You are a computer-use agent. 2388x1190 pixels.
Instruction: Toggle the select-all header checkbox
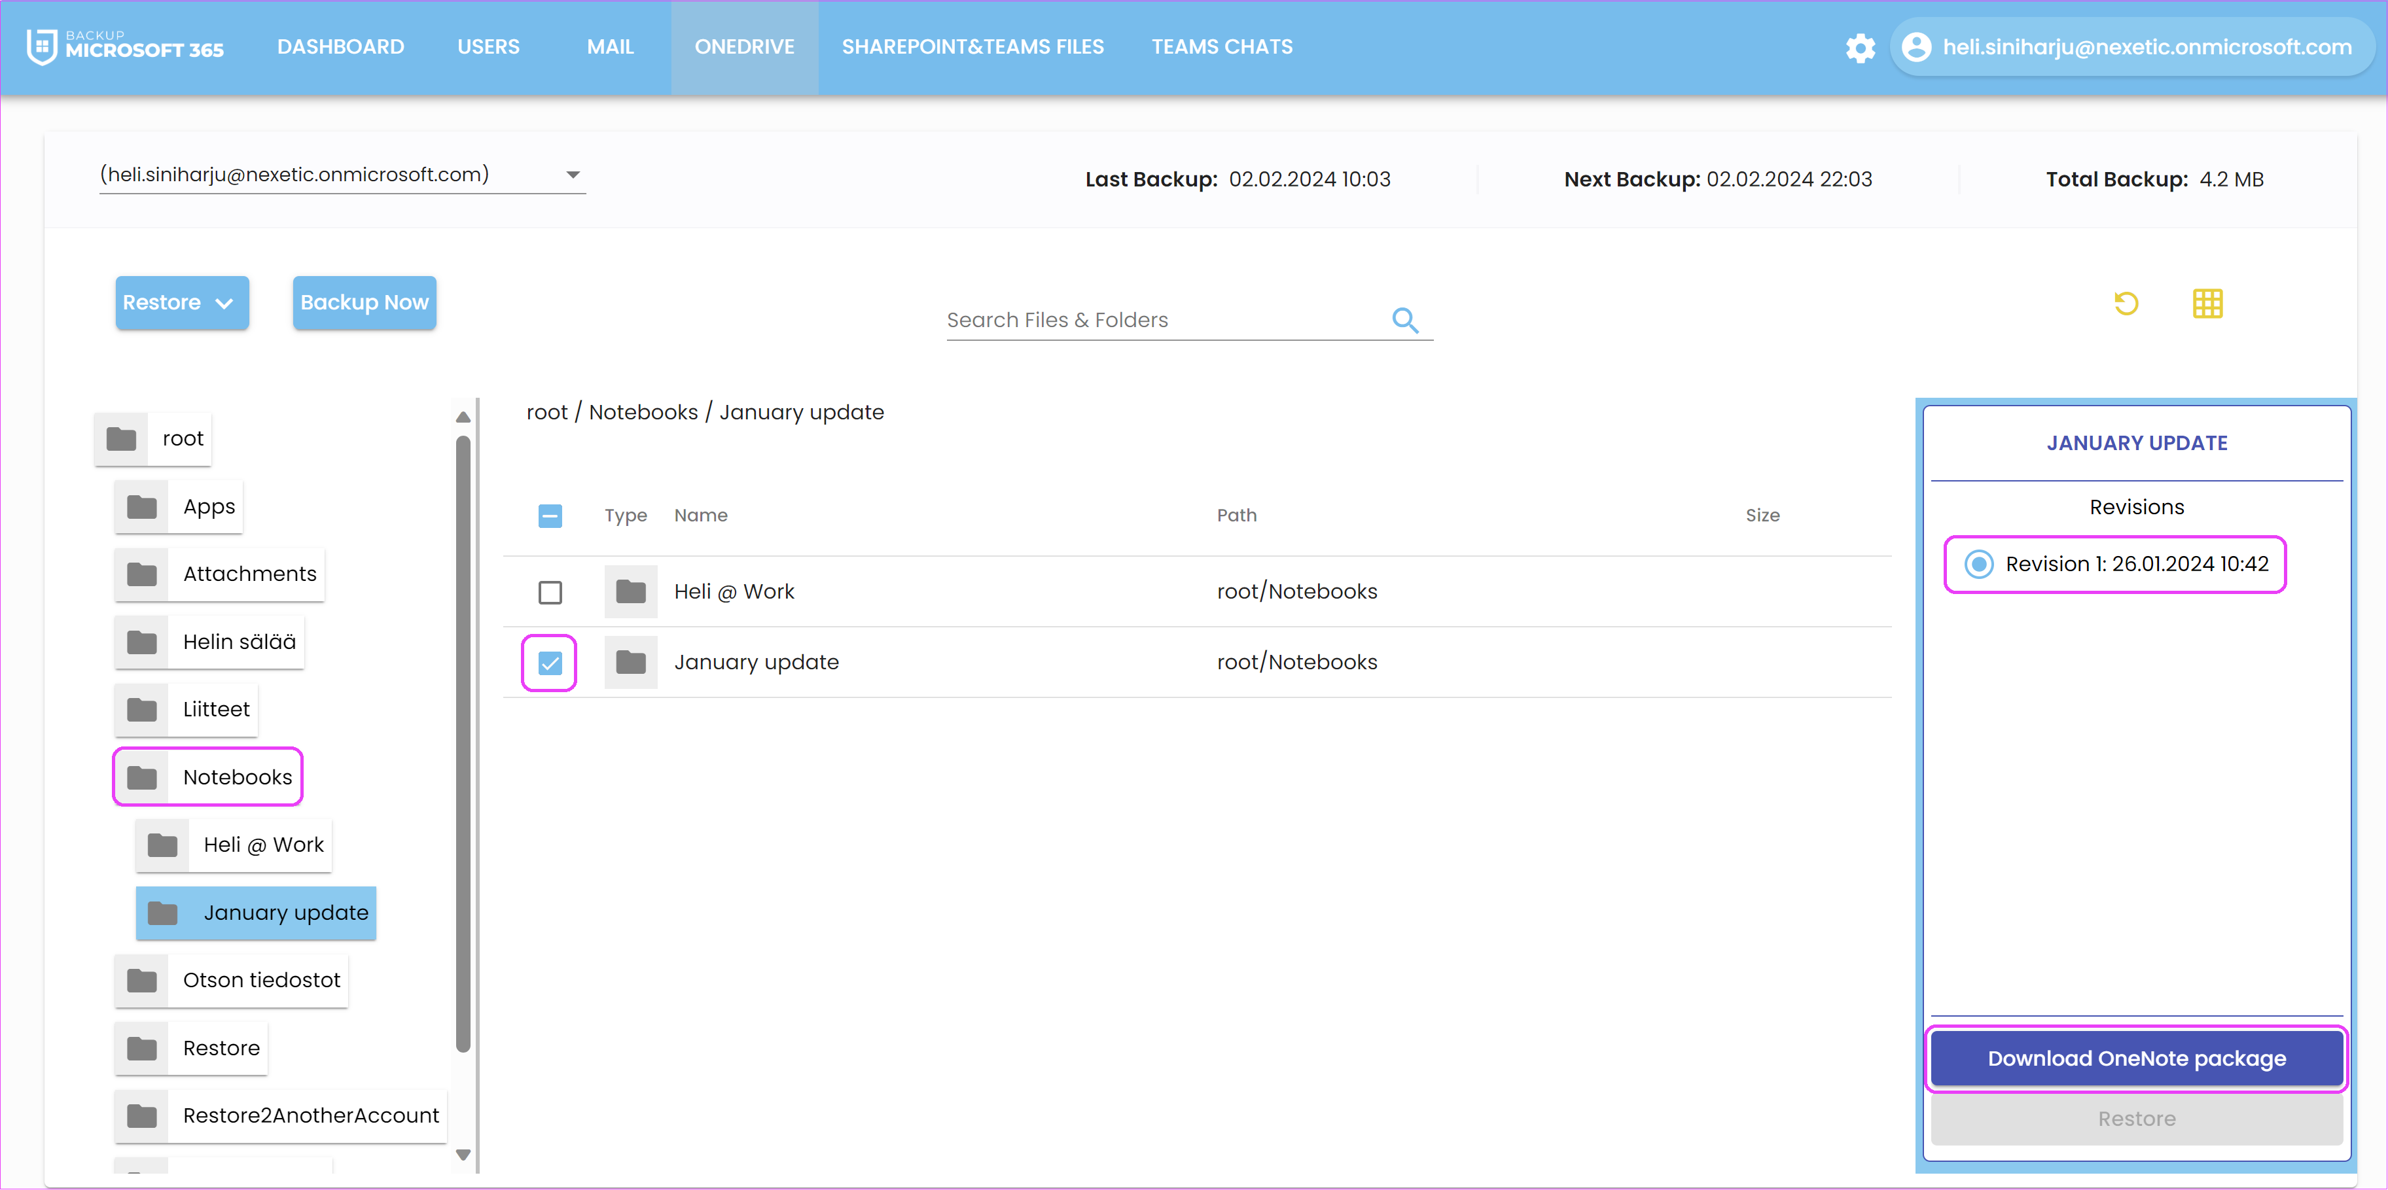point(550,516)
